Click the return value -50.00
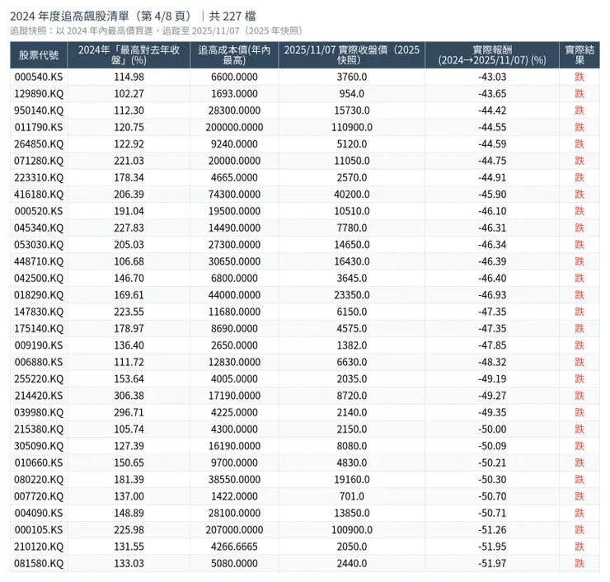The image size is (610, 582). 492,429
